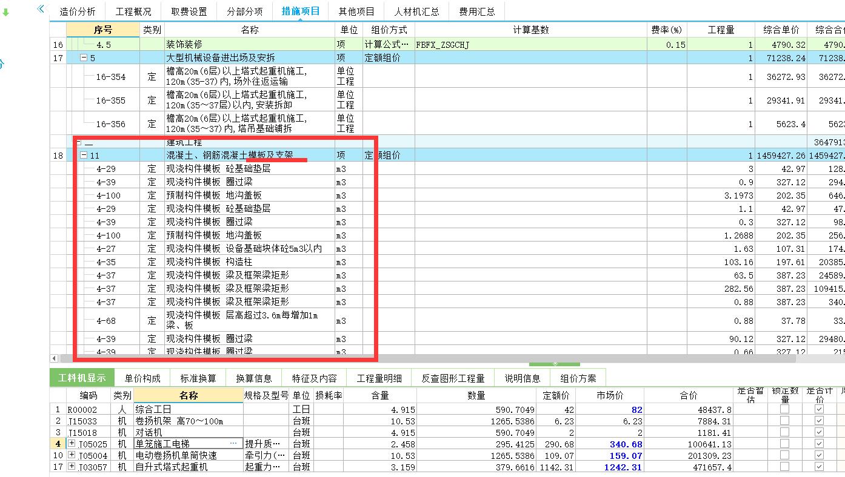Open the 取费设置 tab
The image size is (845, 477).
click(189, 12)
